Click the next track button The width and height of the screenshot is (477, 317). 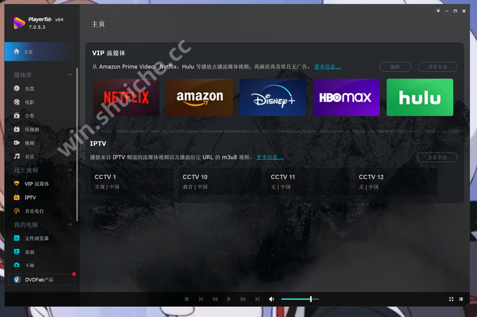pos(258,299)
